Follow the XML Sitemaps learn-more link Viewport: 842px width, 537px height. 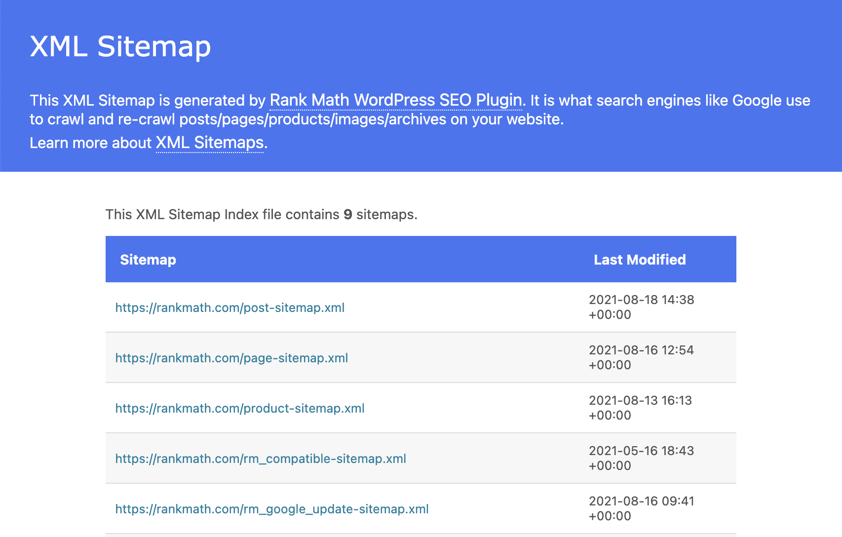[210, 143]
